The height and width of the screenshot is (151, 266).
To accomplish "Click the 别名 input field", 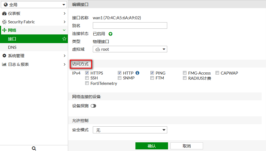I will (x=130, y=25).
